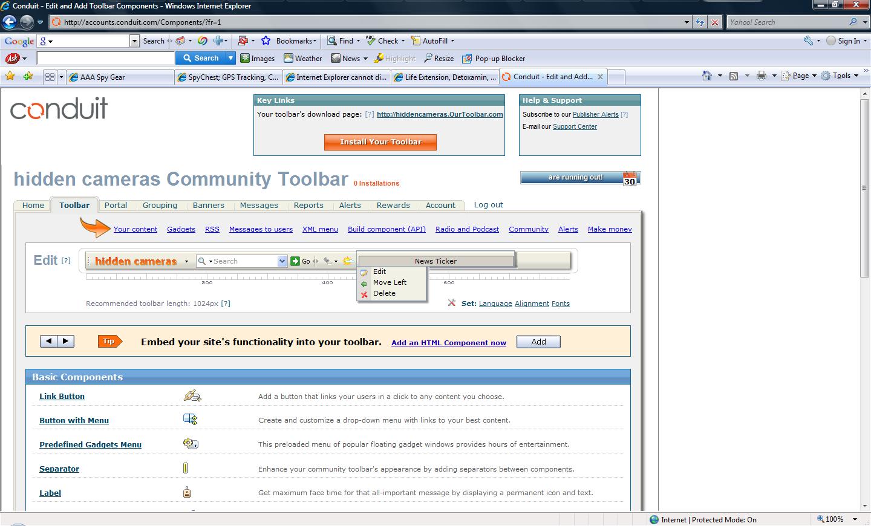Switch to the Portal tab
This screenshot has width=871, height=526.
point(116,205)
